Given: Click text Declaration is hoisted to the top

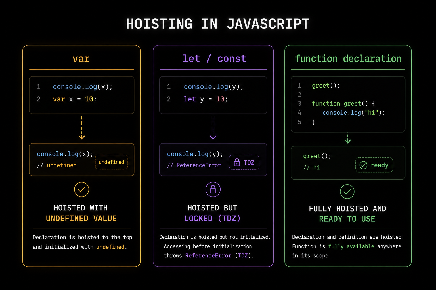Looking at the screenshot, I should pos(82,237).
